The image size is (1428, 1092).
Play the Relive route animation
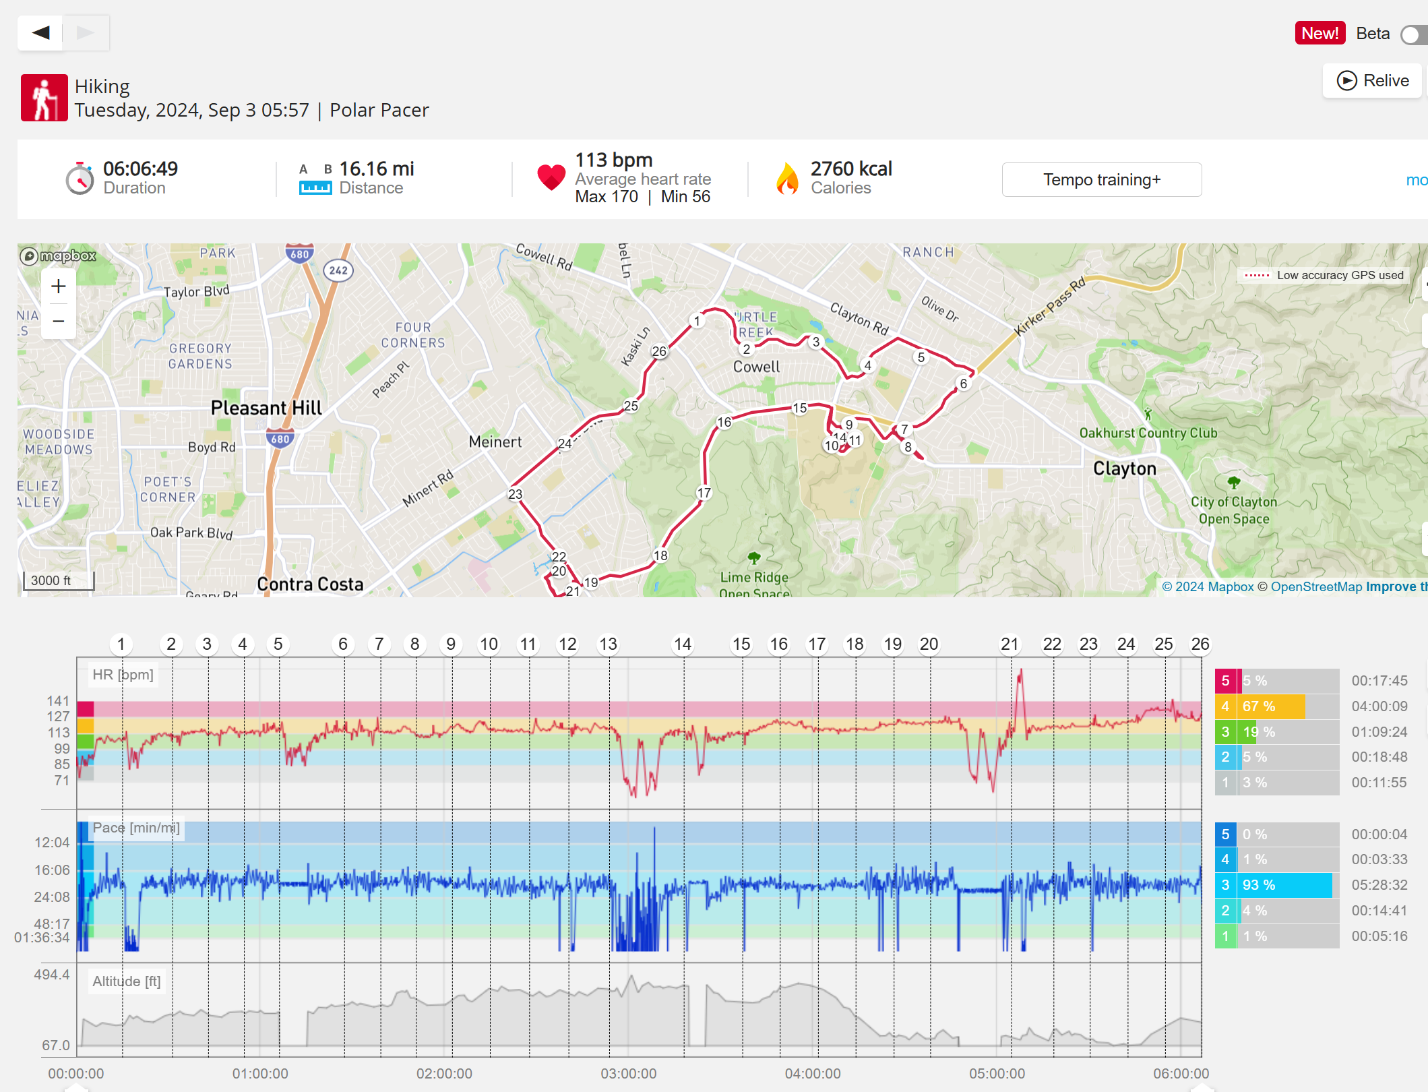(1372, 81)
